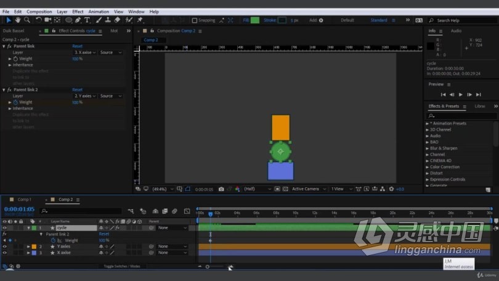
Task: Open the Half resolution dropdown
Action: coord(257,189)
